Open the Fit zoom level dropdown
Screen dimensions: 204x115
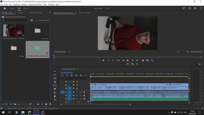72,52
